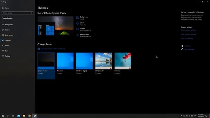Viewport: 210px width, 118px height.
Task: Click the Fonts icon in sidebar
Action: pos(3,46)
